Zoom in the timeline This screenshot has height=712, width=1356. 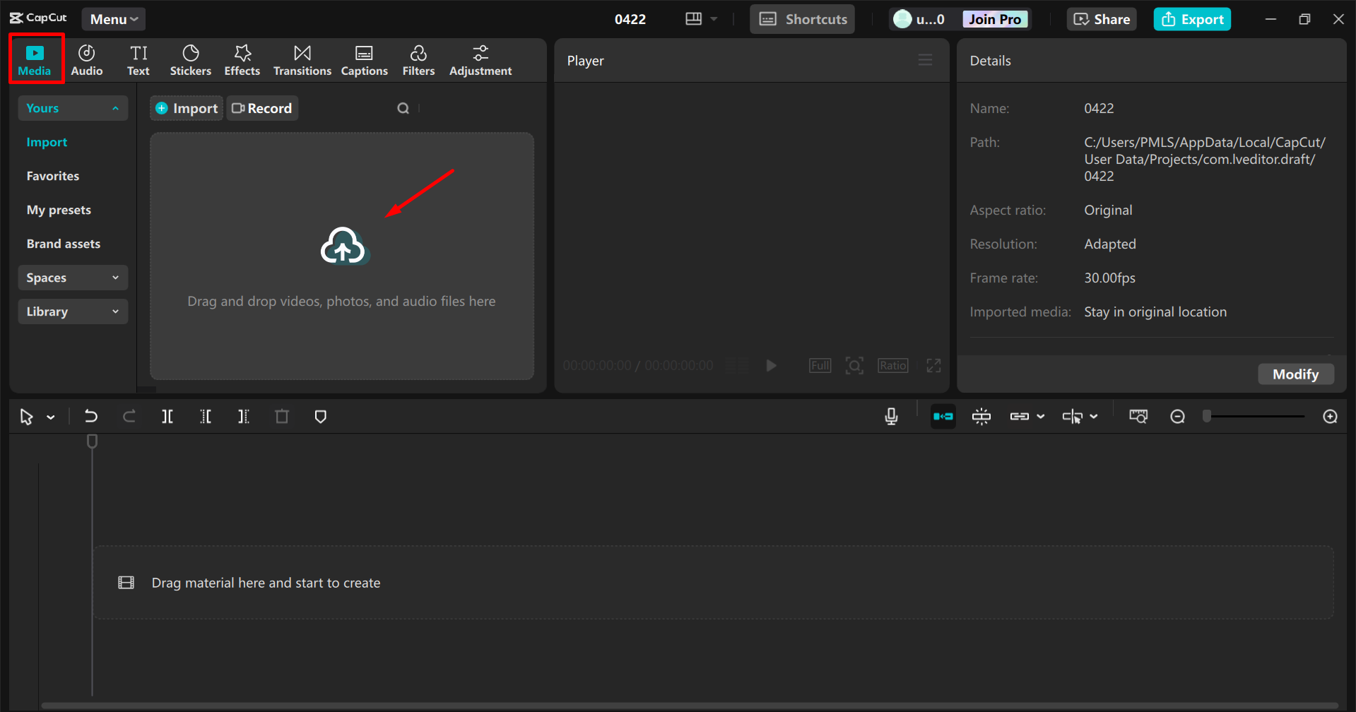(1330, 417)
